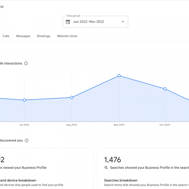Viewport: 189px width, 189px height.
Task: Select the Messages tab
Action: (x=23, y=36)
